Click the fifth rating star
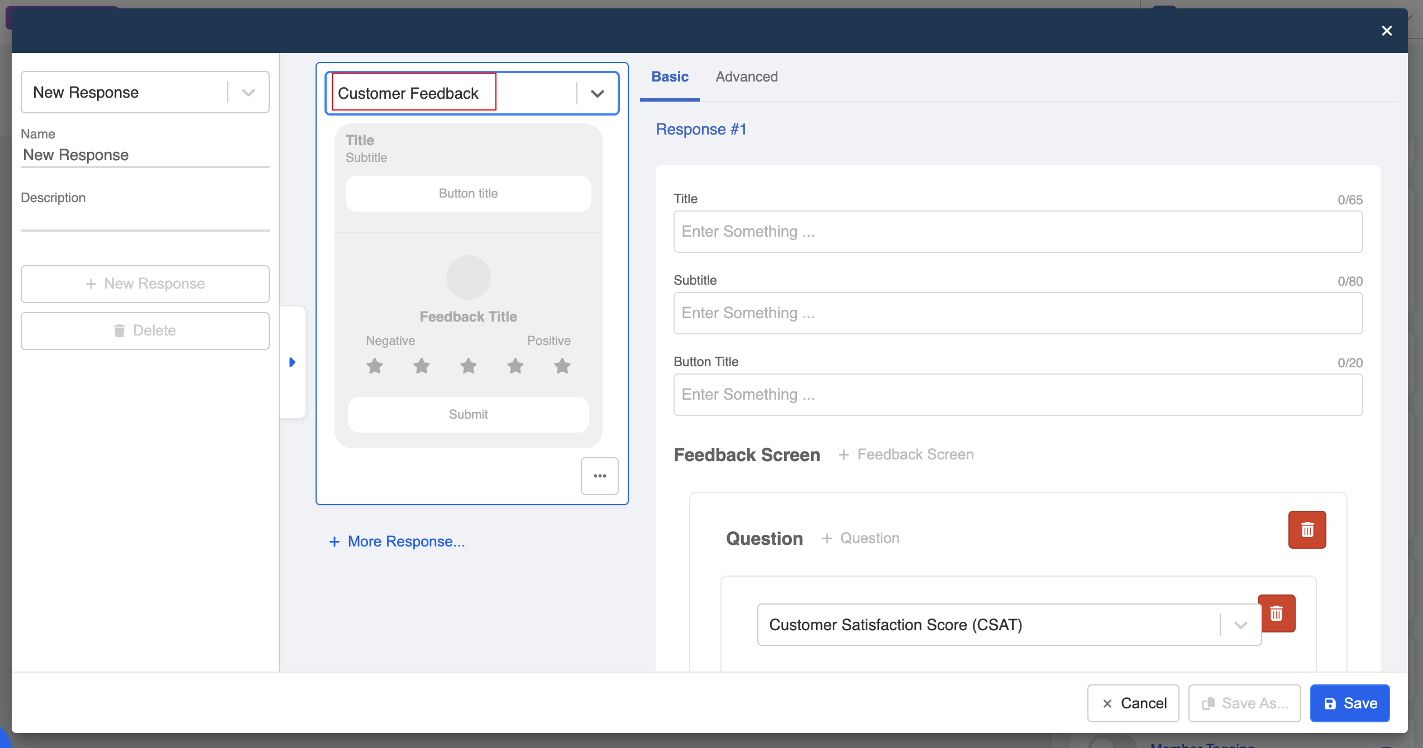Image resolution: width=1423 pixels, height=748 pixels. (x=562, y=366)
